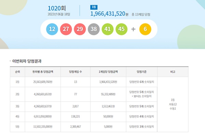
Task: Click the 1020회 draw round title
Action: [57, 9]
